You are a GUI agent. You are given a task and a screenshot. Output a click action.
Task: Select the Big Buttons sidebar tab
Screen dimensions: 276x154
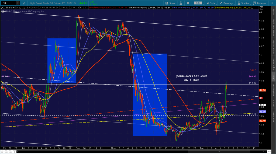coord(274,64)
